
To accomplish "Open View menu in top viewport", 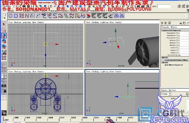I will [x=11, y=22].
